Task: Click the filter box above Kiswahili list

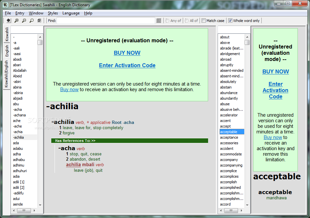Action: pos(27,30)
